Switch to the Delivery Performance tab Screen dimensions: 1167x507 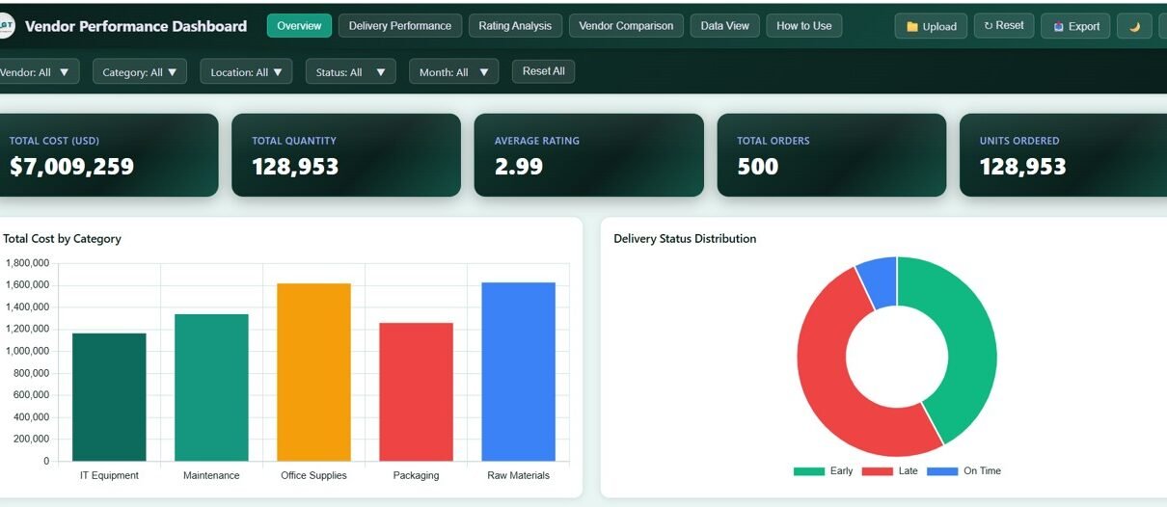[x=399, y=26]
